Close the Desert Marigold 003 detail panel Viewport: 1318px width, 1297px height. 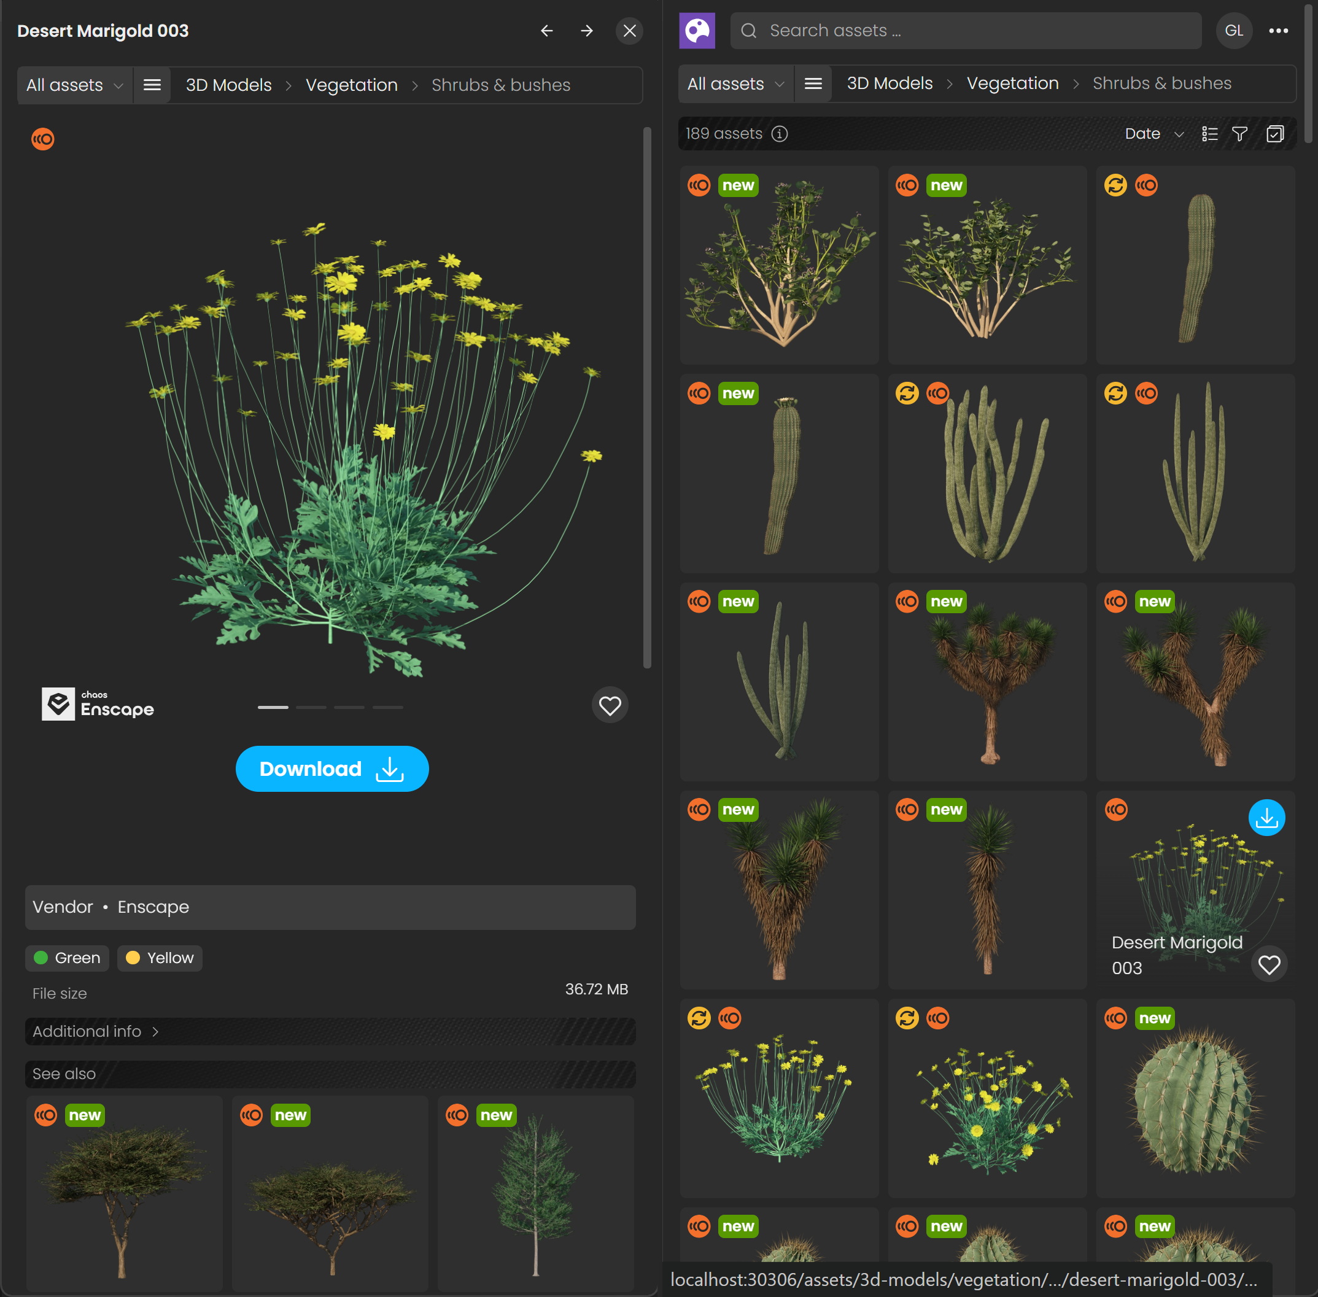point(629,31)
